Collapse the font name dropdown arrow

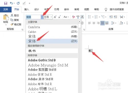point(42,17)
